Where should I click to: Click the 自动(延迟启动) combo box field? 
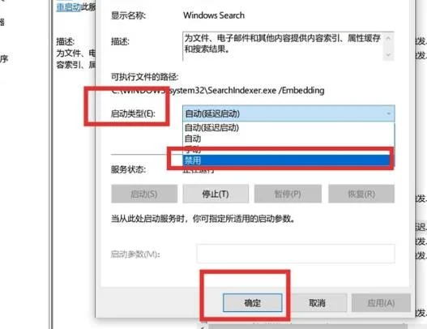[x=288, y=113]
